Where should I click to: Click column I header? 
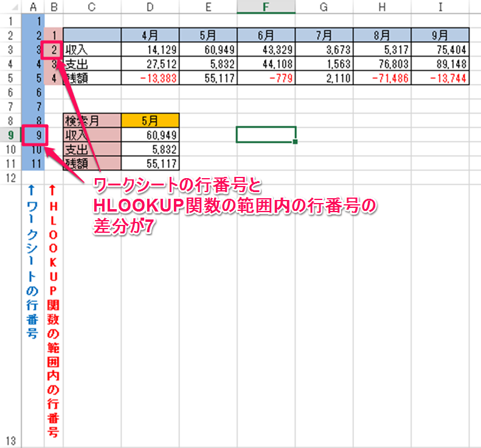439,7
